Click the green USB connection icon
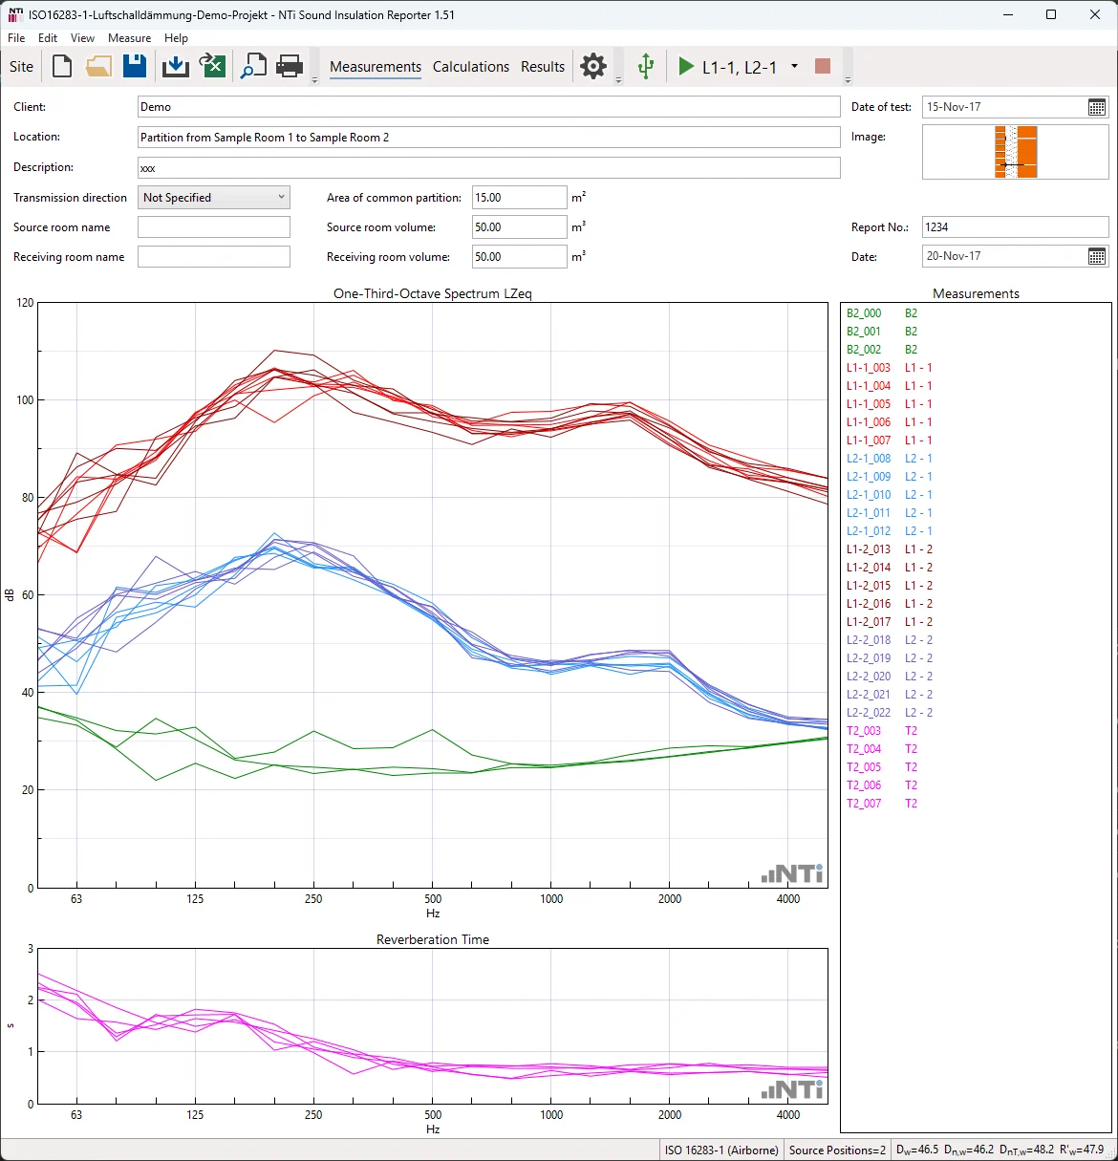1118x1161 pixels. [646, 66]
